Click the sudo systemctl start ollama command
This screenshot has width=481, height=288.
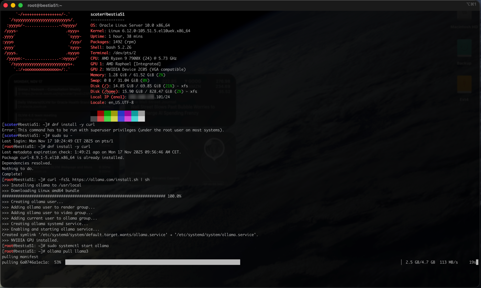point(78,246)
